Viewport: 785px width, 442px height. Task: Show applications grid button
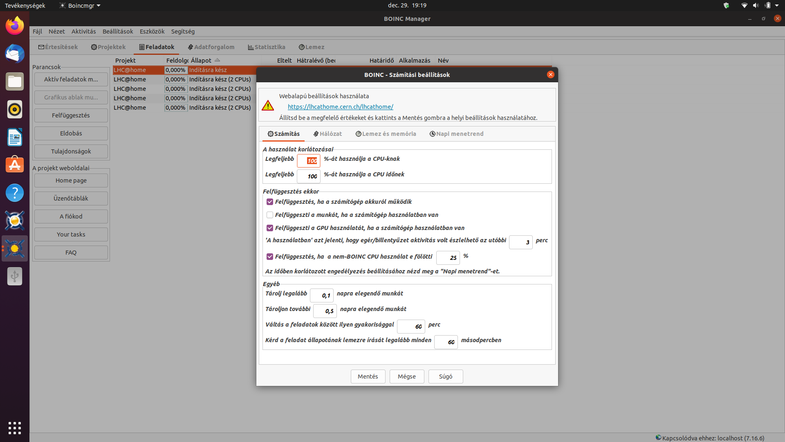pos(15,428)
